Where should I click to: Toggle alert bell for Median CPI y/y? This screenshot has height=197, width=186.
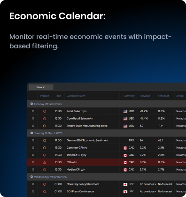[x=33, y=169]
